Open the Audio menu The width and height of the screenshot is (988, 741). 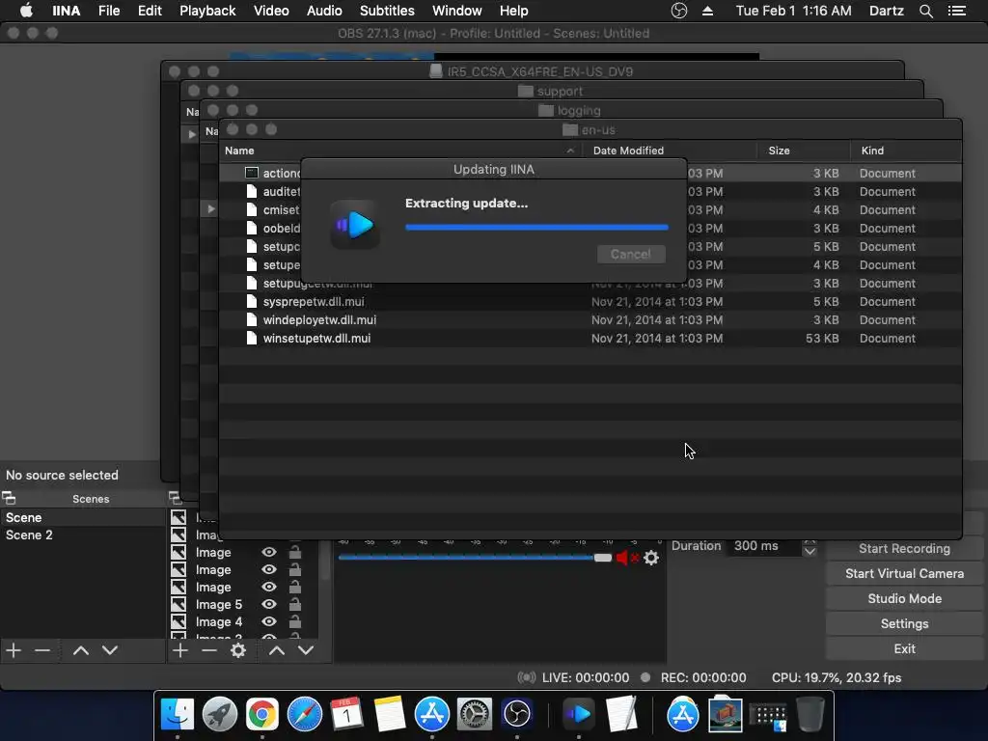[324, 11]
